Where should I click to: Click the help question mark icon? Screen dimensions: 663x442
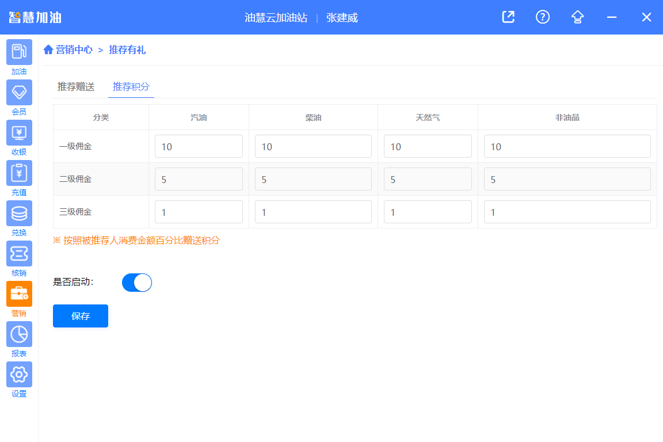pyautogui.click(x=542, y=17)
